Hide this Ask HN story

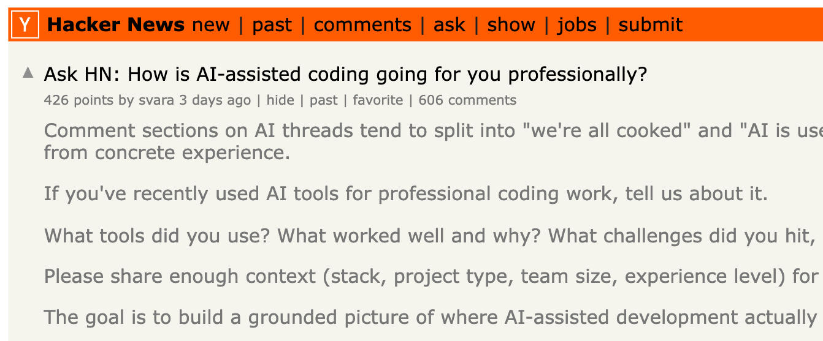[x=280, y=100]
